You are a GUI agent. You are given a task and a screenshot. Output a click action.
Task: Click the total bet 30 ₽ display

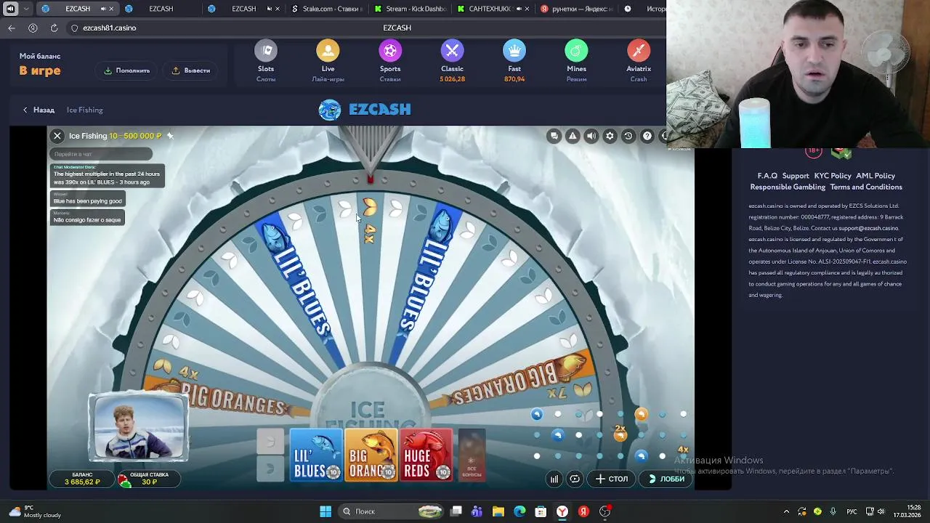tap(150, 479)
